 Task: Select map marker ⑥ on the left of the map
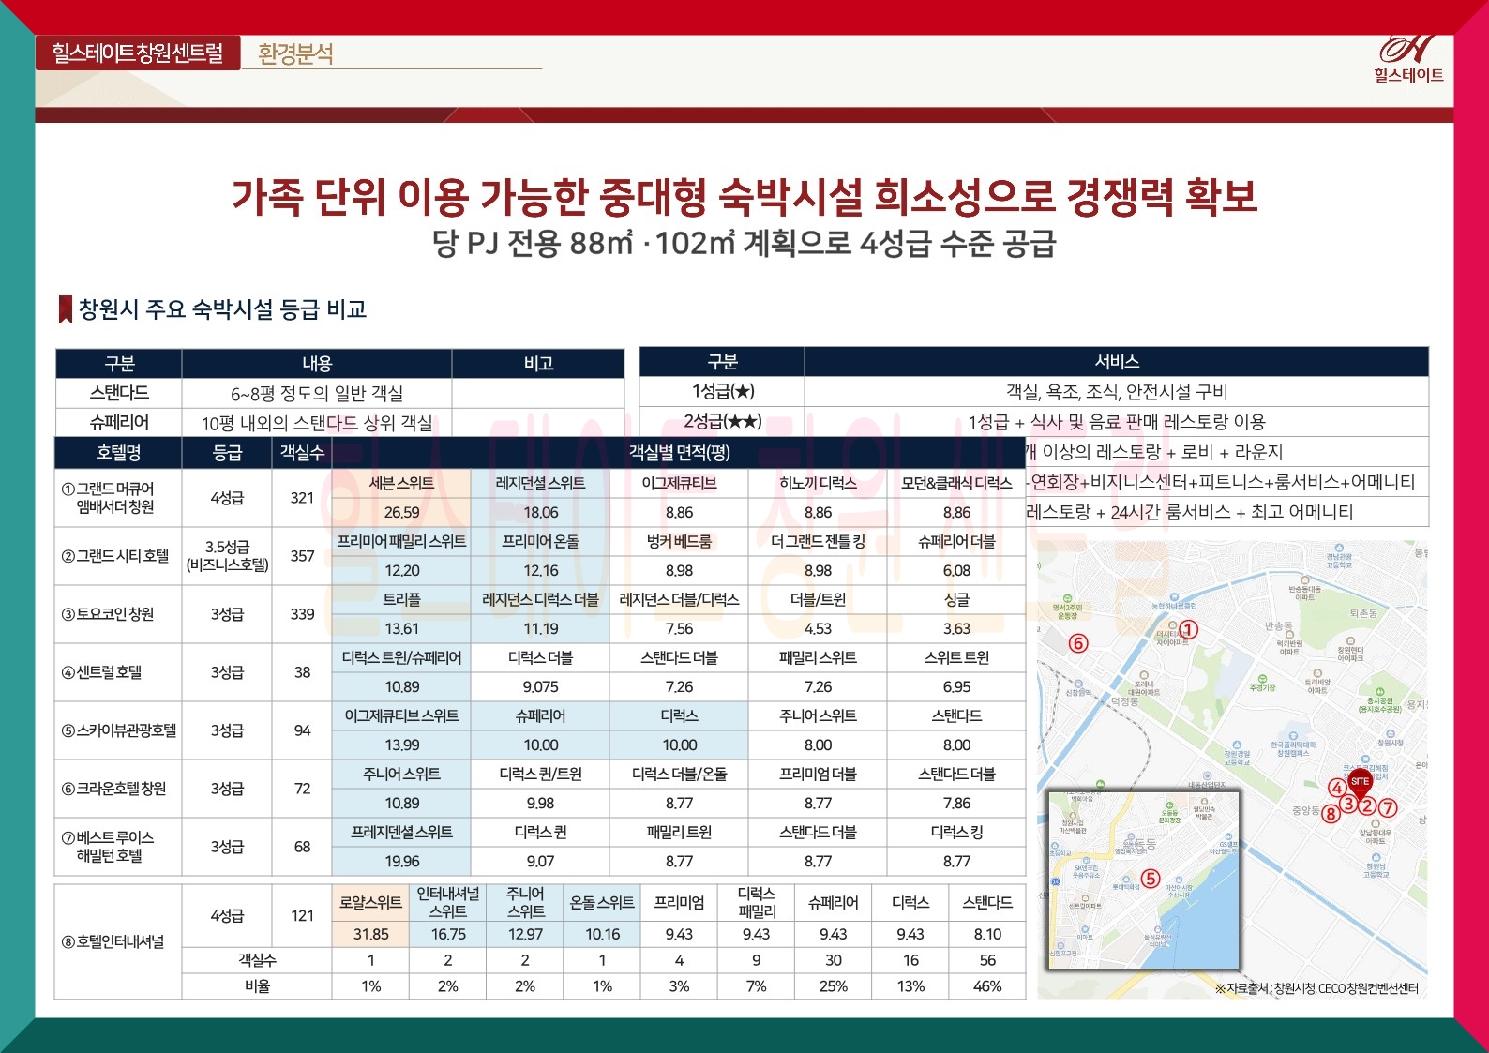tap(1078, 643)
